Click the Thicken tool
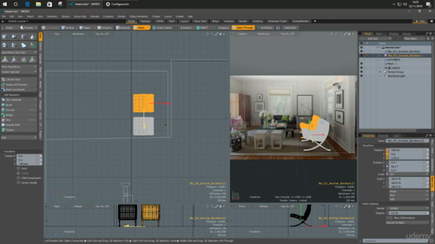This screenshot has width=435, height=244. [19, 130]
